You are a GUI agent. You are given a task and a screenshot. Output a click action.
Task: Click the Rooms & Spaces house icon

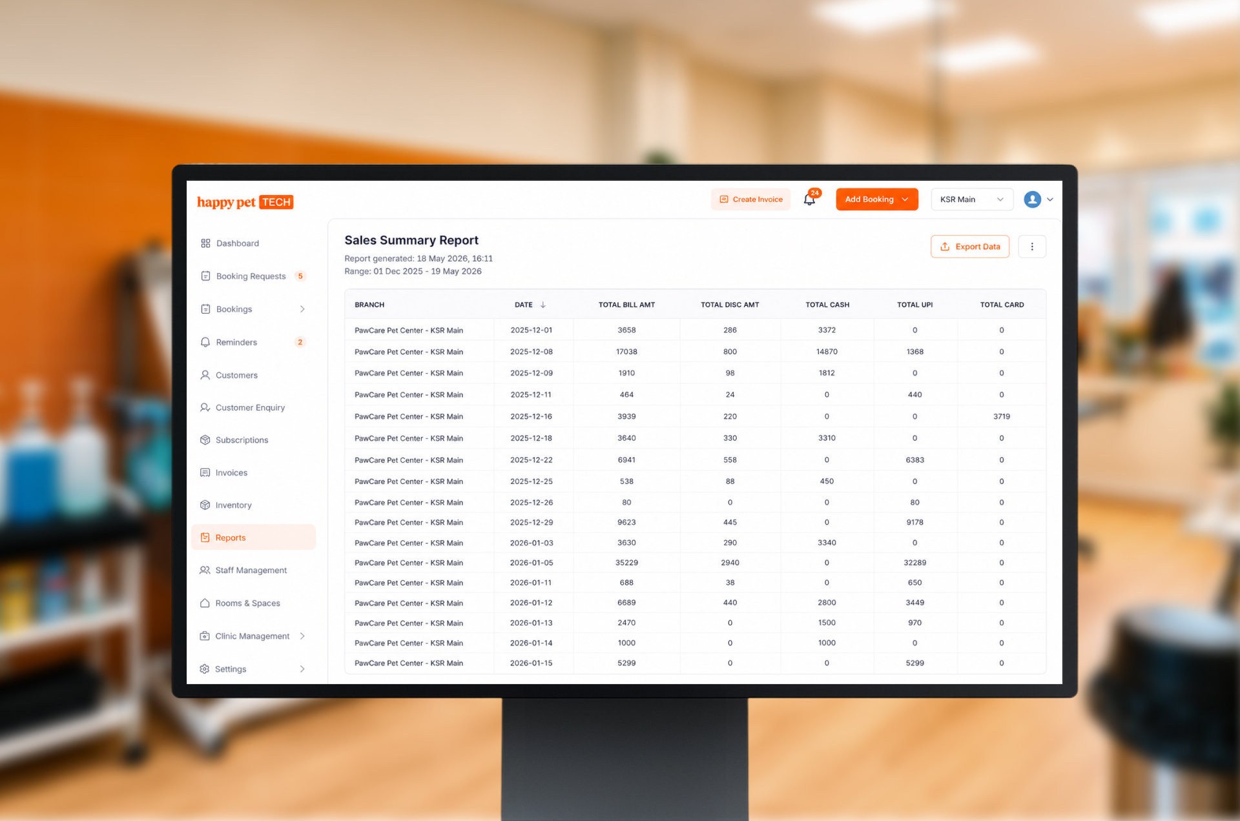click(205, 603)
